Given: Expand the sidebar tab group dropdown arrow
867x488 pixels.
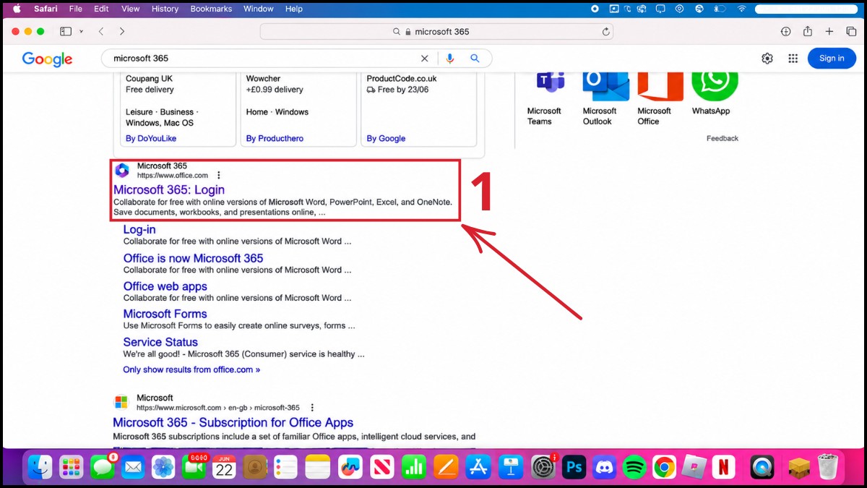Looking at the screenshot, I should [82, 32].
